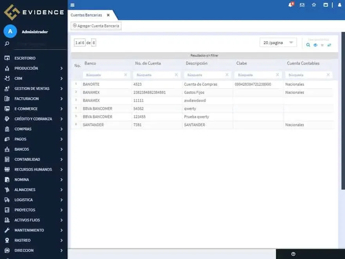The image size is (345, 259).
Task: Open the 20 per page dropdown
Action: point(278,42)
